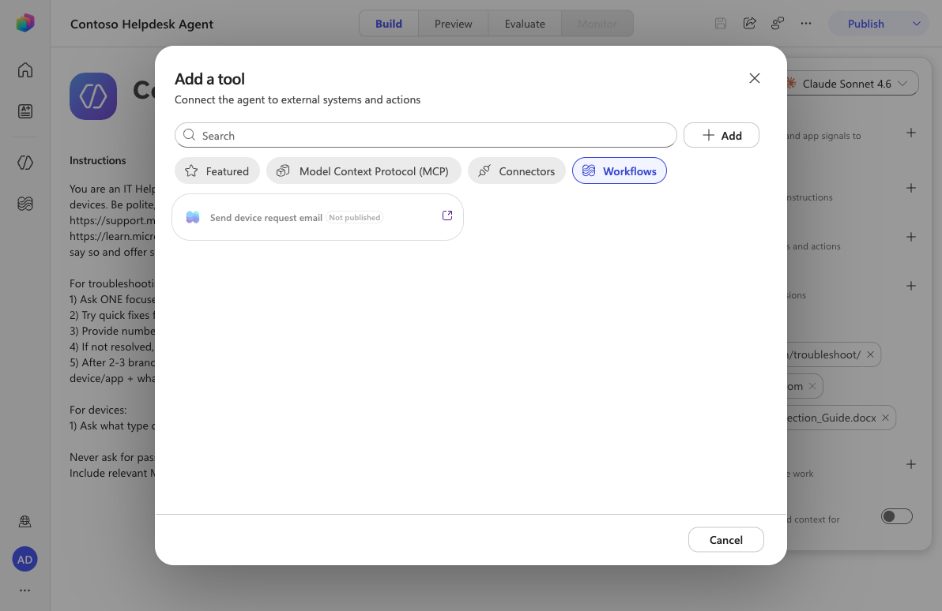Click the Add button with plus sign
Image resolution: width=942 pixels, height=611 pixels.
pos(721,135)
